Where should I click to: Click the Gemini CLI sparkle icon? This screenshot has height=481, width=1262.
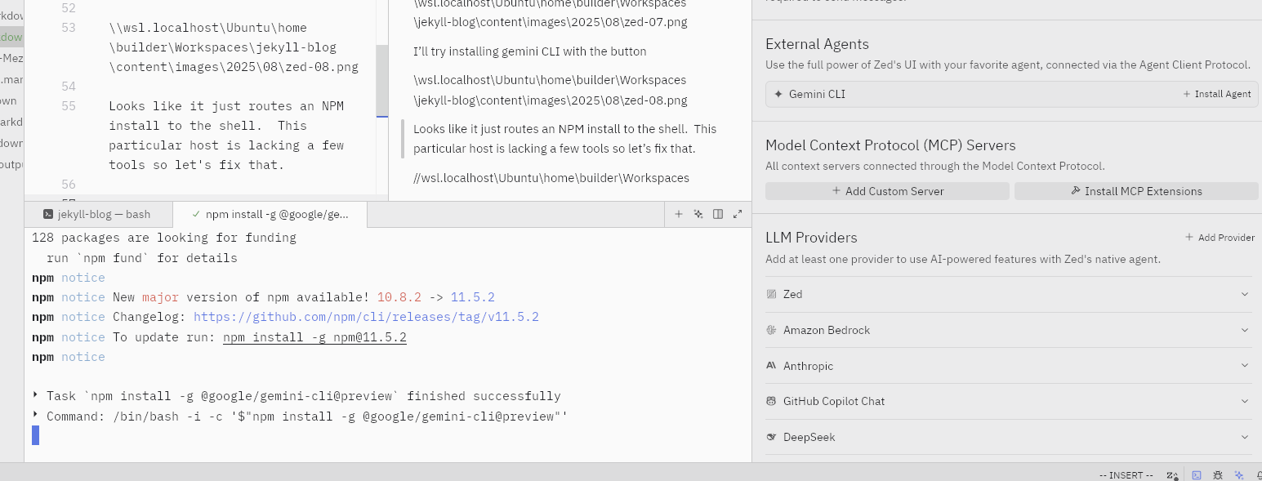coord(778,94)
